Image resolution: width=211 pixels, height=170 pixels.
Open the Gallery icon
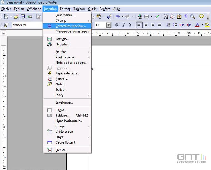click(179, 17)
